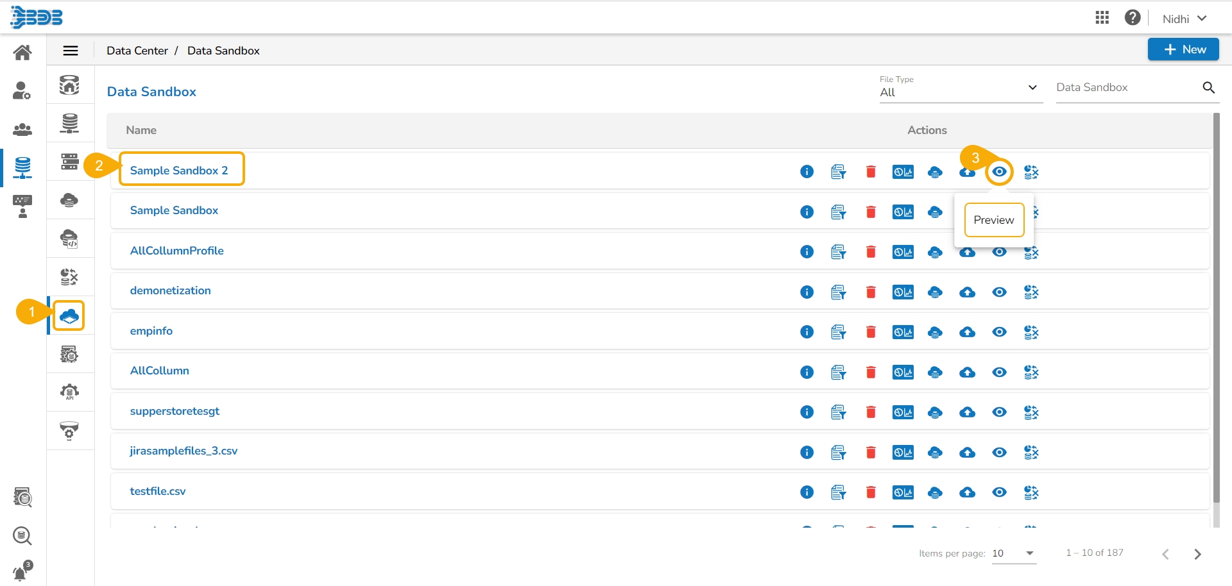Click the info icon for Sample Sandbox 2

click(807, 172)
